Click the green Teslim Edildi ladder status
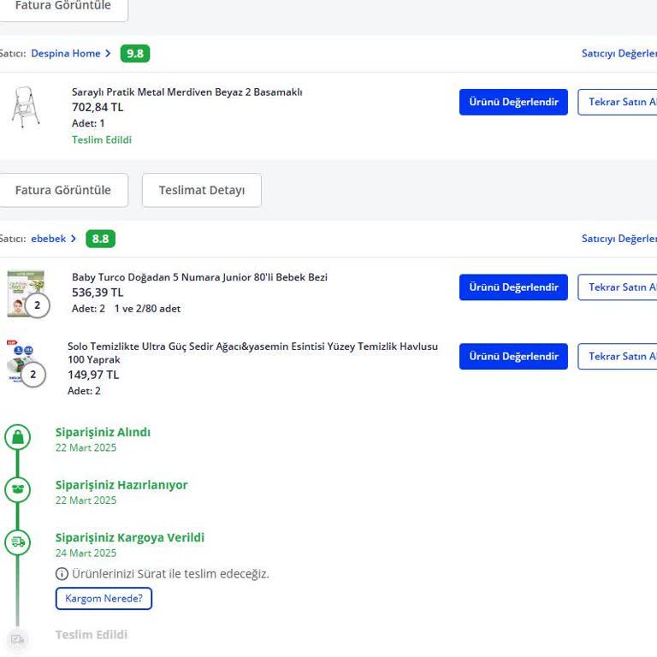Viewport: 657px width, 657px height. pyautogui.click(x=102, y=139)
